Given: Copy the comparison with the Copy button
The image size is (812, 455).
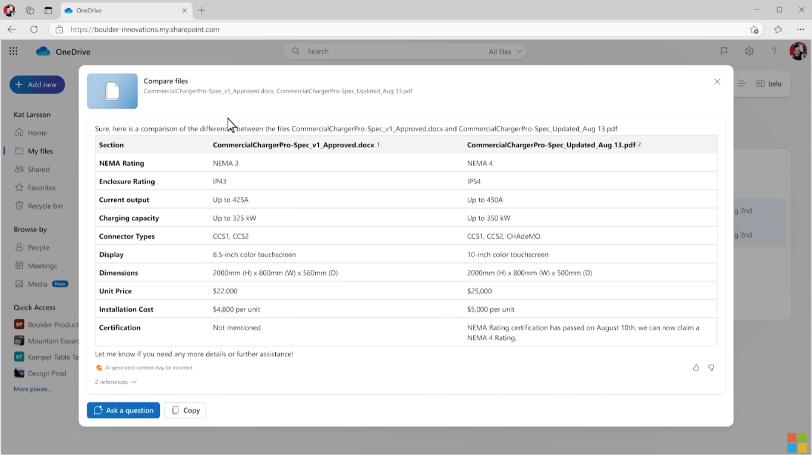Looking at the screenshot, I should point(185,410).
